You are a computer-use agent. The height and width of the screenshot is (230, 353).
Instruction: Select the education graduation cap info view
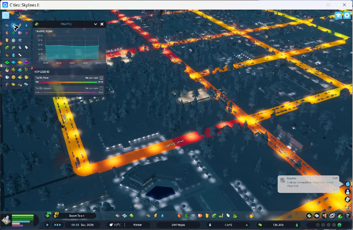point(20,40)
